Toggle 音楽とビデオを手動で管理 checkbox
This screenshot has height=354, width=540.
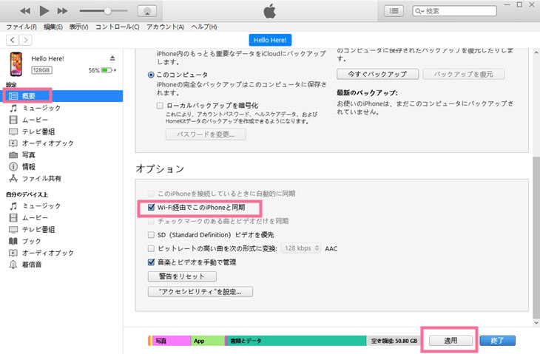[151, 262]
